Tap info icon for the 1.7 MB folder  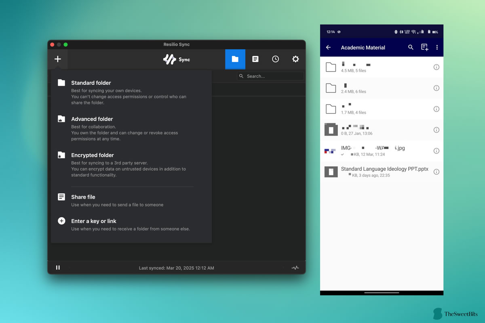coord(436,109)
